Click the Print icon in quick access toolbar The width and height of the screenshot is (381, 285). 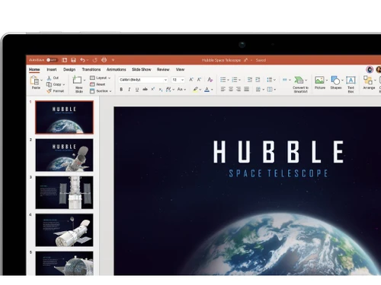(104, 60)
